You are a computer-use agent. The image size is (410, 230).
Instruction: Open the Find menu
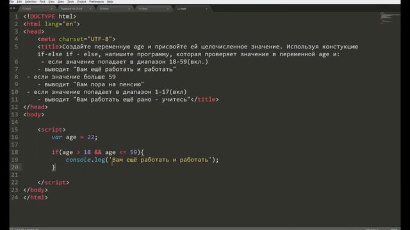pyautogui.click(x=42, y=1)
